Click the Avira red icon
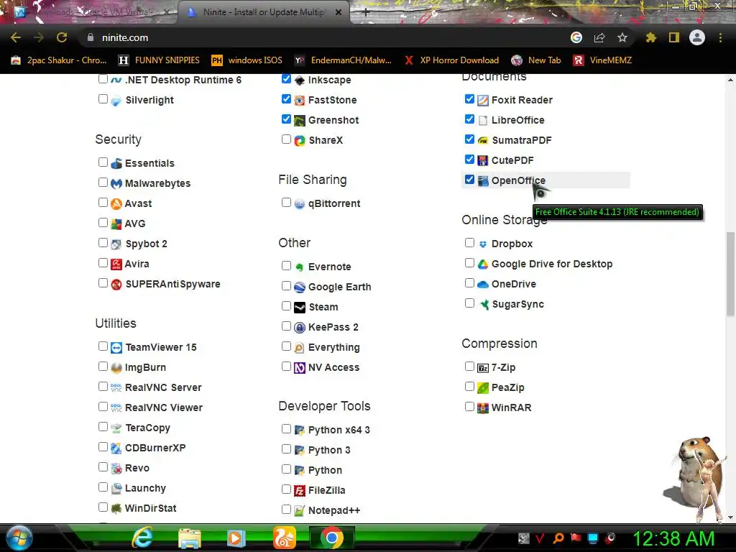Viewport: 736px width, 552px height. coord(116,264)
